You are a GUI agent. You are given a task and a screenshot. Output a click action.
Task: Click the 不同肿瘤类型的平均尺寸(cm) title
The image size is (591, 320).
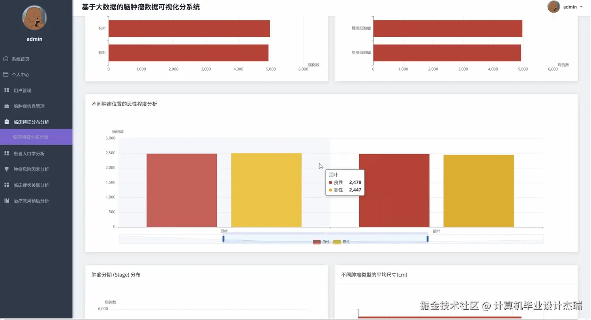click(x=374, y=275)
